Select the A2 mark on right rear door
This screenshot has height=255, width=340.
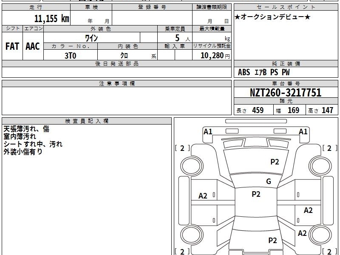point(308,210)
